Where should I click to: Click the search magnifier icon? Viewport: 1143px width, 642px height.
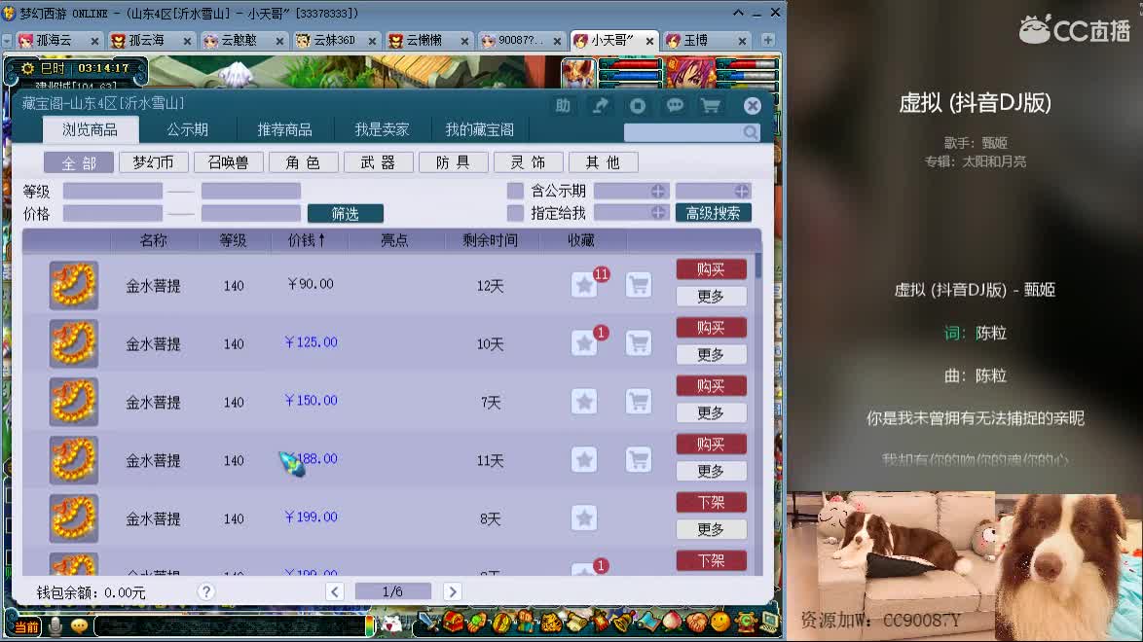pyautogui.click(x=750, y=132)
